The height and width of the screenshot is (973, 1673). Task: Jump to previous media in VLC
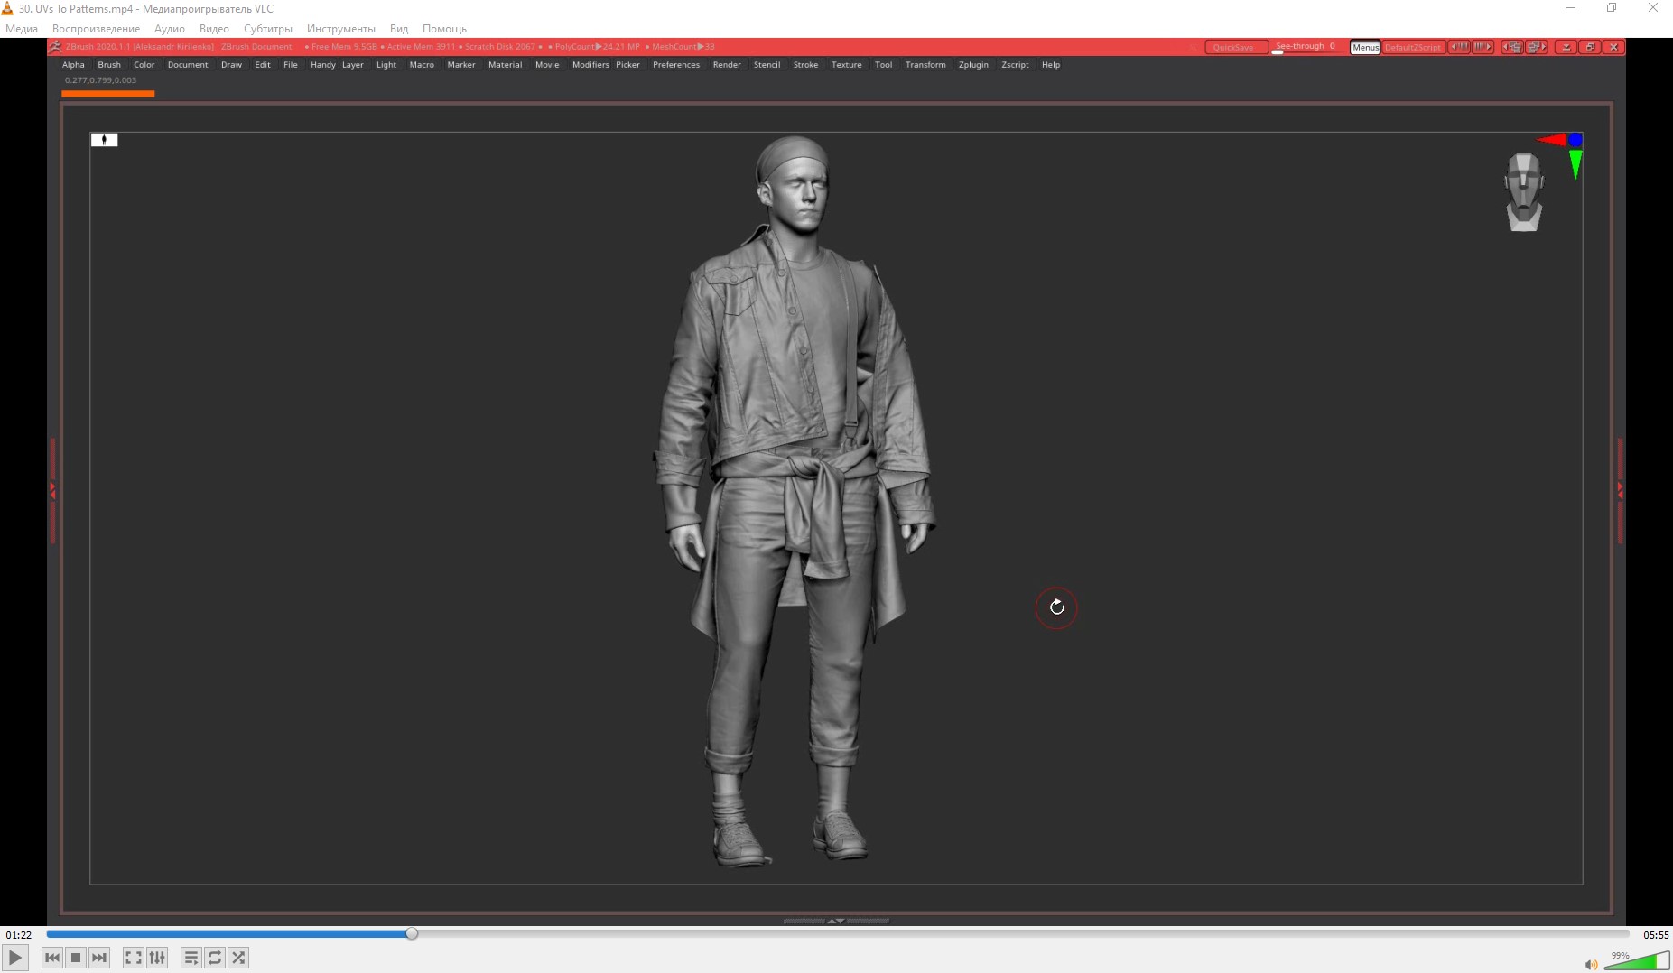tap(52, 958)
